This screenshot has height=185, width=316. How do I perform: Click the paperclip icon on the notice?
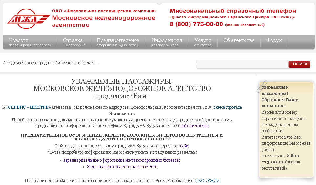coord(262,86)
